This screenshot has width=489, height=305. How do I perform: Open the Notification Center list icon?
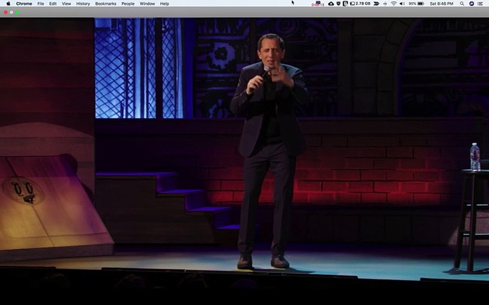click(x=480, y=4)
